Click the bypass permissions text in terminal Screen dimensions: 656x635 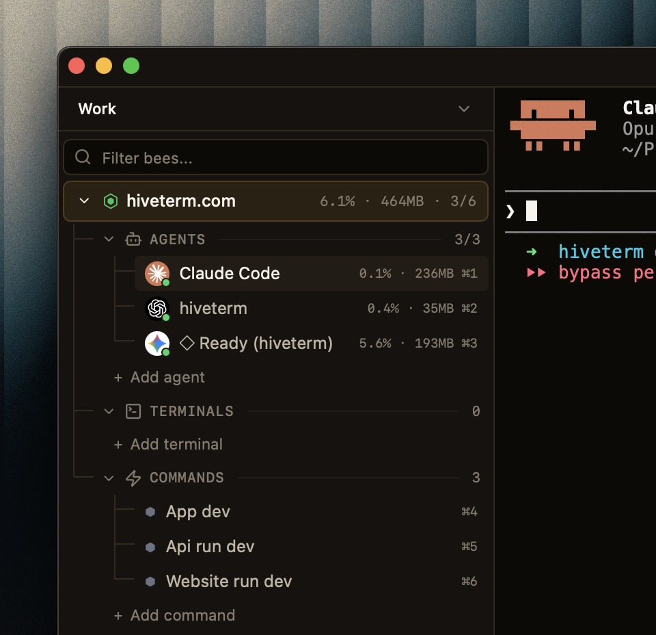[x=607, y=273]
